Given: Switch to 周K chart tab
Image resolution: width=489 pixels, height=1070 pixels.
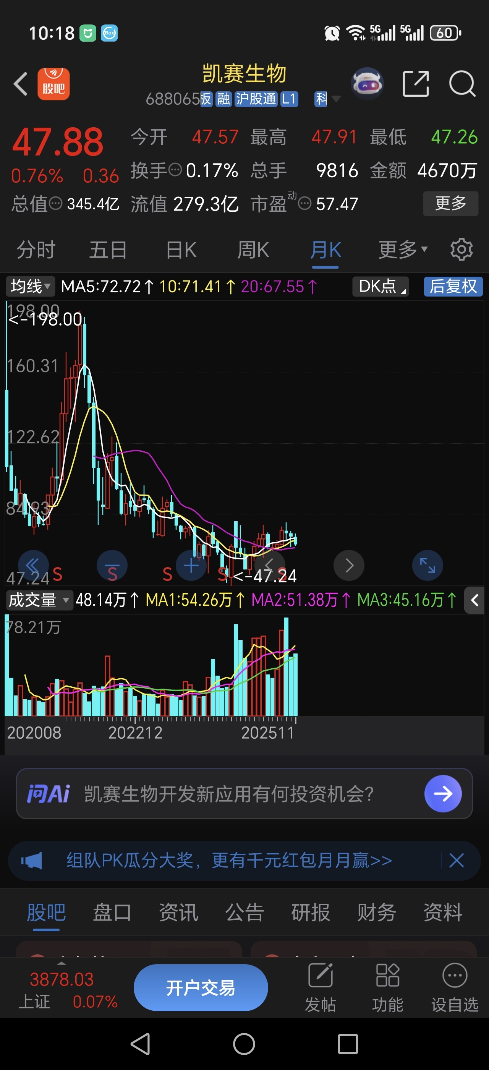Looking at the screenshot, I should [253, 250].
